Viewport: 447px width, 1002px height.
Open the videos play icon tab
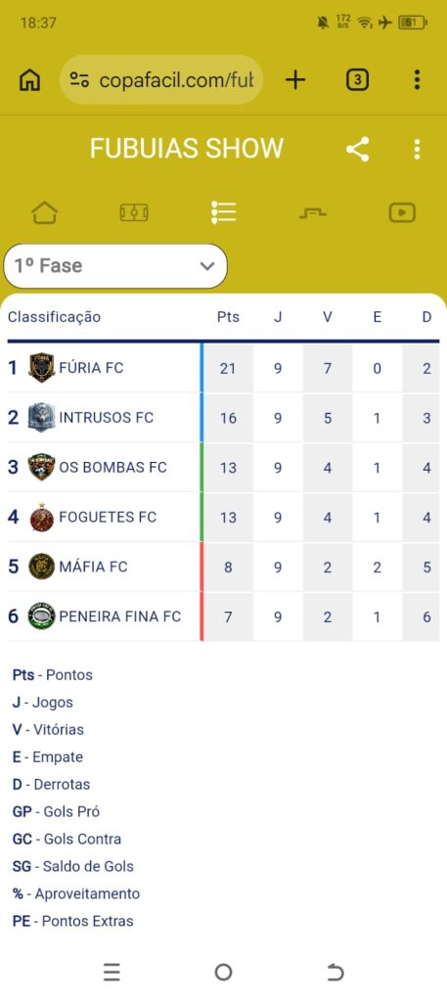[x=402, y=212]
